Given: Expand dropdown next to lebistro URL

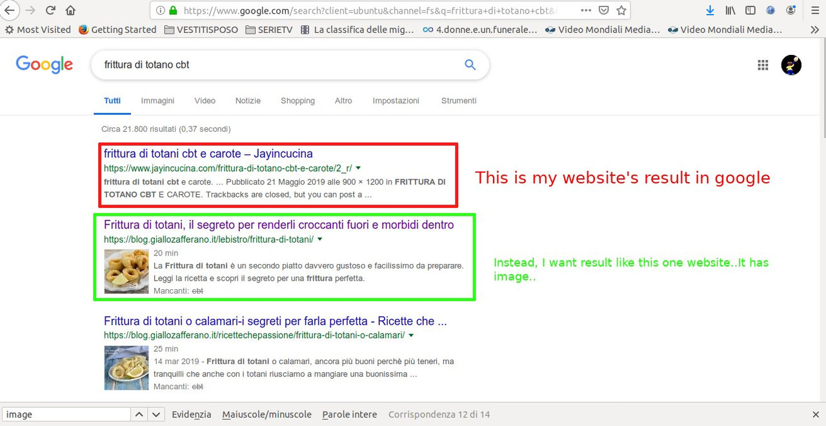Looking at the screenshot, I should click(319, 239).
